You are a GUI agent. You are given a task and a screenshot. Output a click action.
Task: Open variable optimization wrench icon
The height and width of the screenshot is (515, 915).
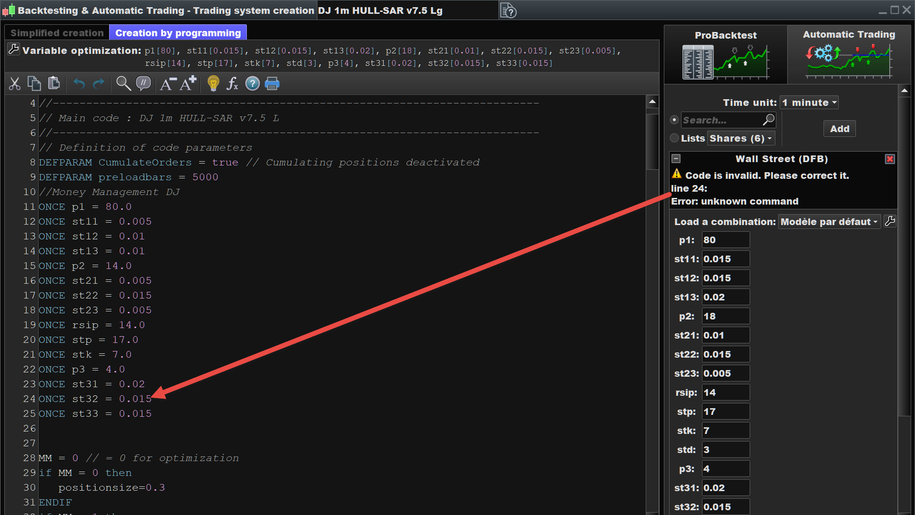(14, 50)
